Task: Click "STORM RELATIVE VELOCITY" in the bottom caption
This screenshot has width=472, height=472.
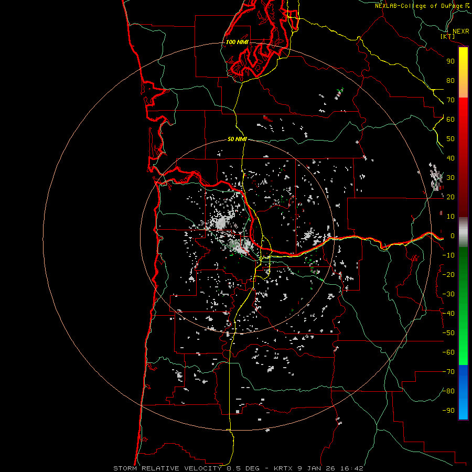Action: [x=167, y=468]
